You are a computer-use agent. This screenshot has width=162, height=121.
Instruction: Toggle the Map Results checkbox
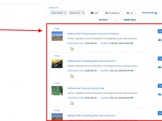click(x=156, y=13)
